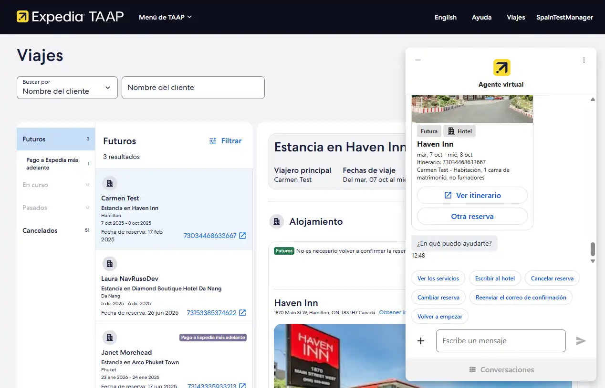This screenshot has width=605, height=388.
Task: Go to Viajes in top navigation
Action: point(516,17)
